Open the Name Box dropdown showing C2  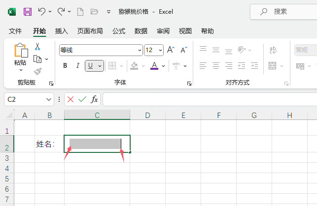tap(48, 99)
